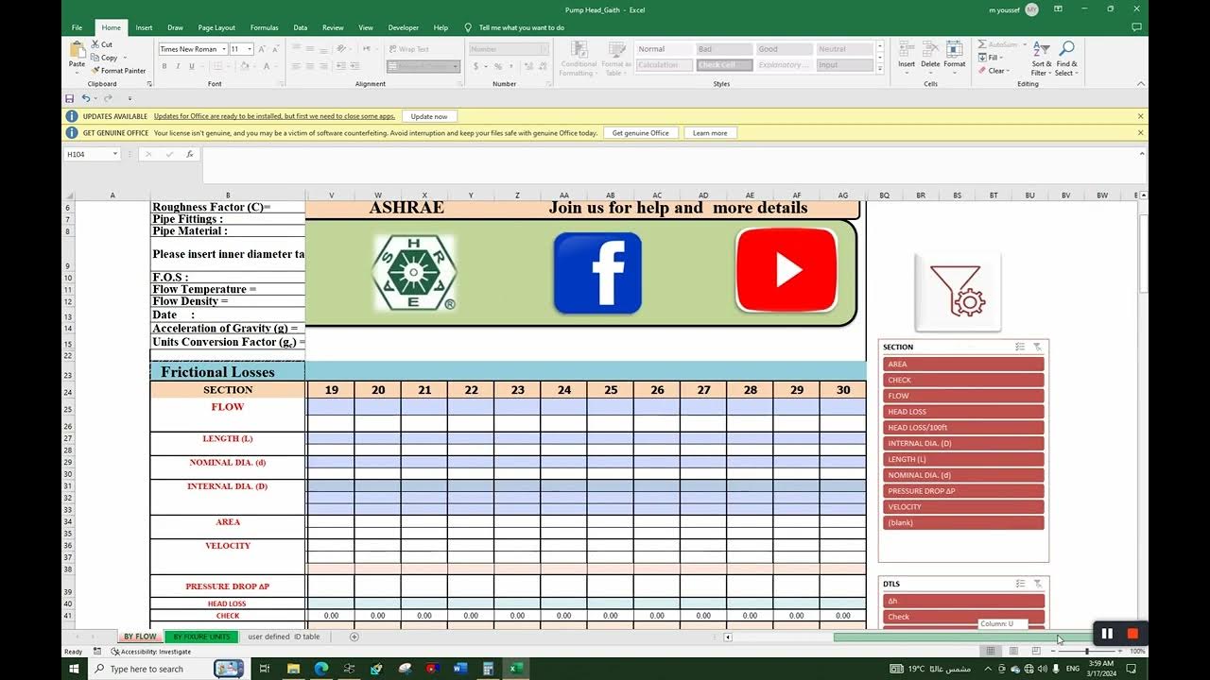Screen dimensions: 1210x680
Task: Open the File menu
Action: pyautogui.click(x=77, y=27)
